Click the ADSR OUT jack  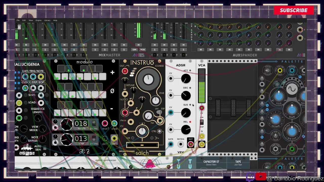click(x=191, y=144)
